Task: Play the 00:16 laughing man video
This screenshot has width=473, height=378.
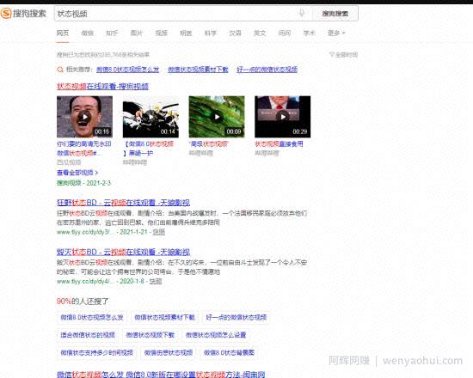Action: [x=84, y=117]
